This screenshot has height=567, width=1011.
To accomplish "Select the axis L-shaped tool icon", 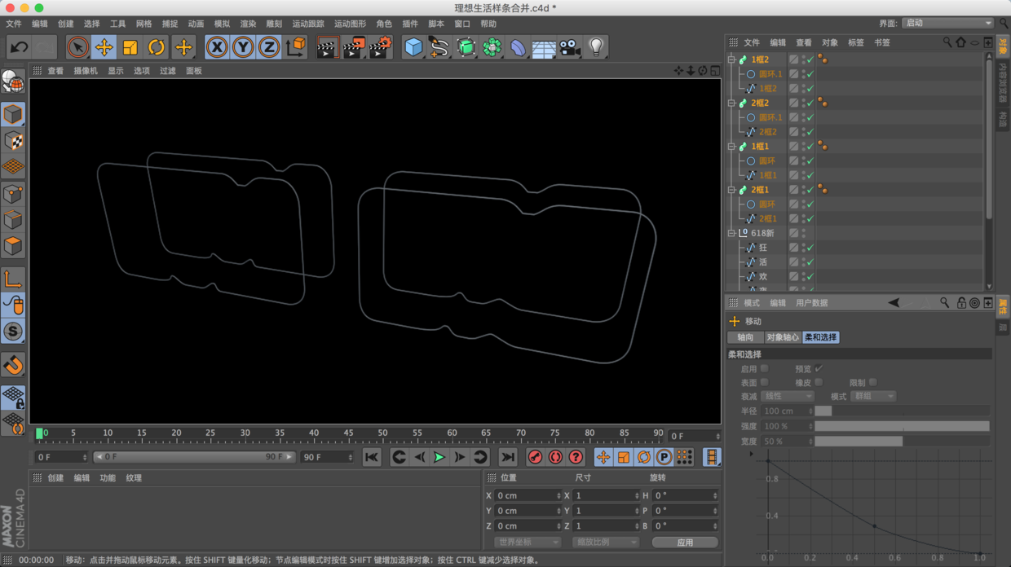I will [12, 279].
